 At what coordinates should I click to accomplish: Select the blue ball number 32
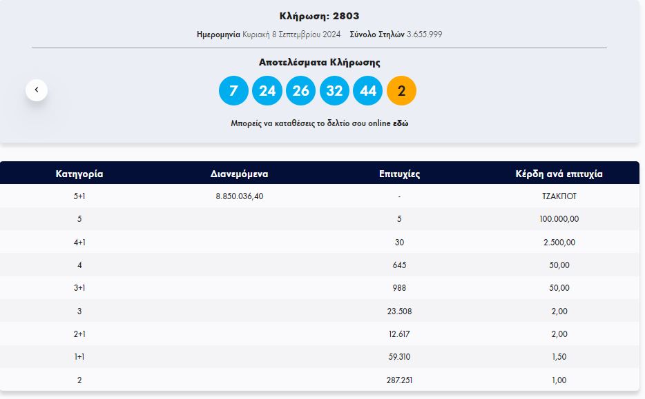click(334, 91)
